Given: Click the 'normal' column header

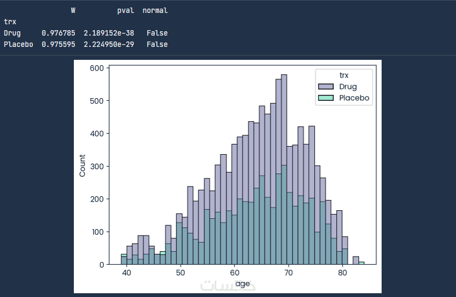Looking at the screenshot, I should [x=155, y=10].
